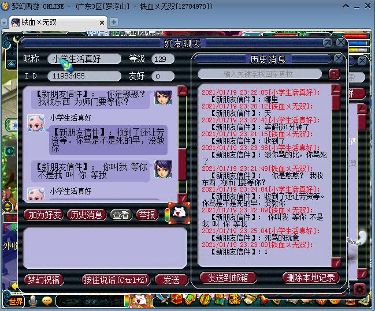This screenshot has width=375, height=311.
Task: Open the tab list dropdown arrow
Action: (x=4, y=23)
